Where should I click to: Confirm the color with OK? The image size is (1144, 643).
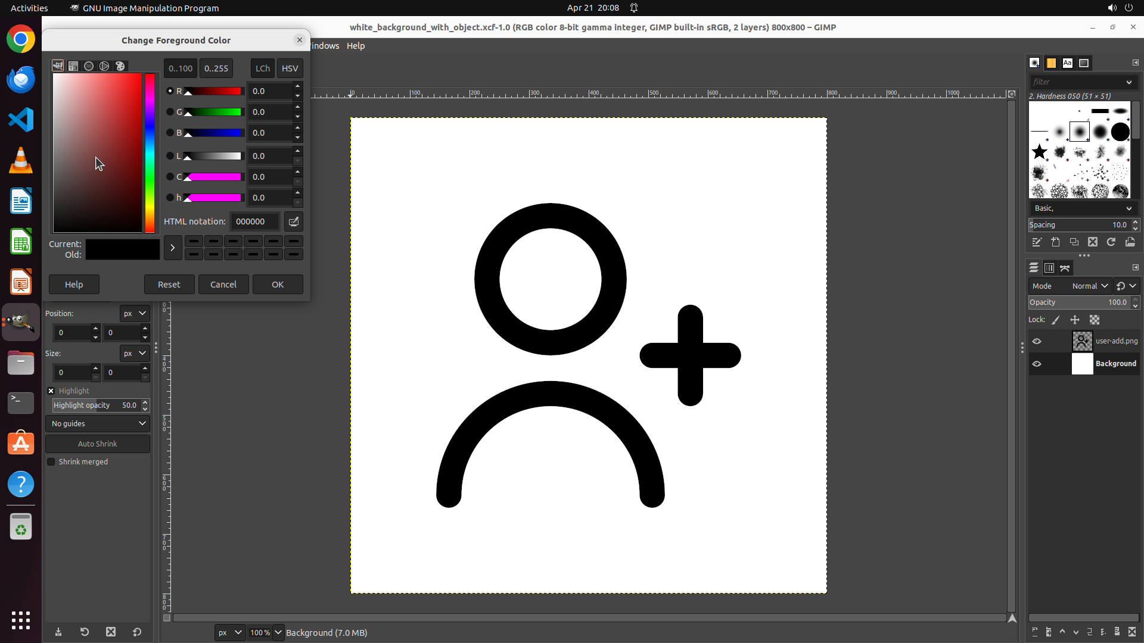(278, 285)
